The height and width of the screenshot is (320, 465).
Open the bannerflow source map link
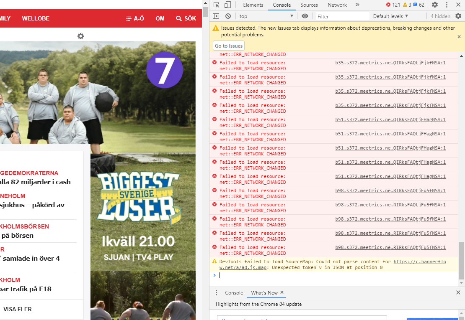pyautogui.click(x=419, y=262)
